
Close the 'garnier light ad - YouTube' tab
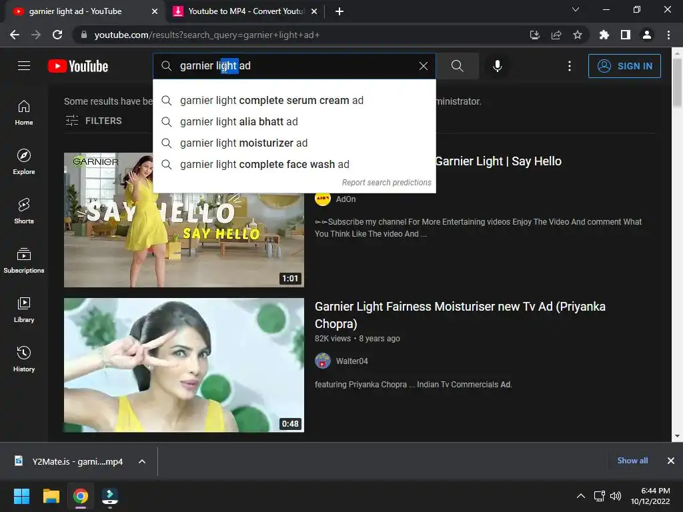click(x=155, y=11)
